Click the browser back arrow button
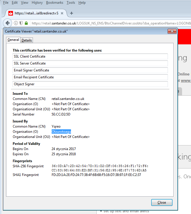Screen dimensions: 191x214 click(x=8, y=23)
